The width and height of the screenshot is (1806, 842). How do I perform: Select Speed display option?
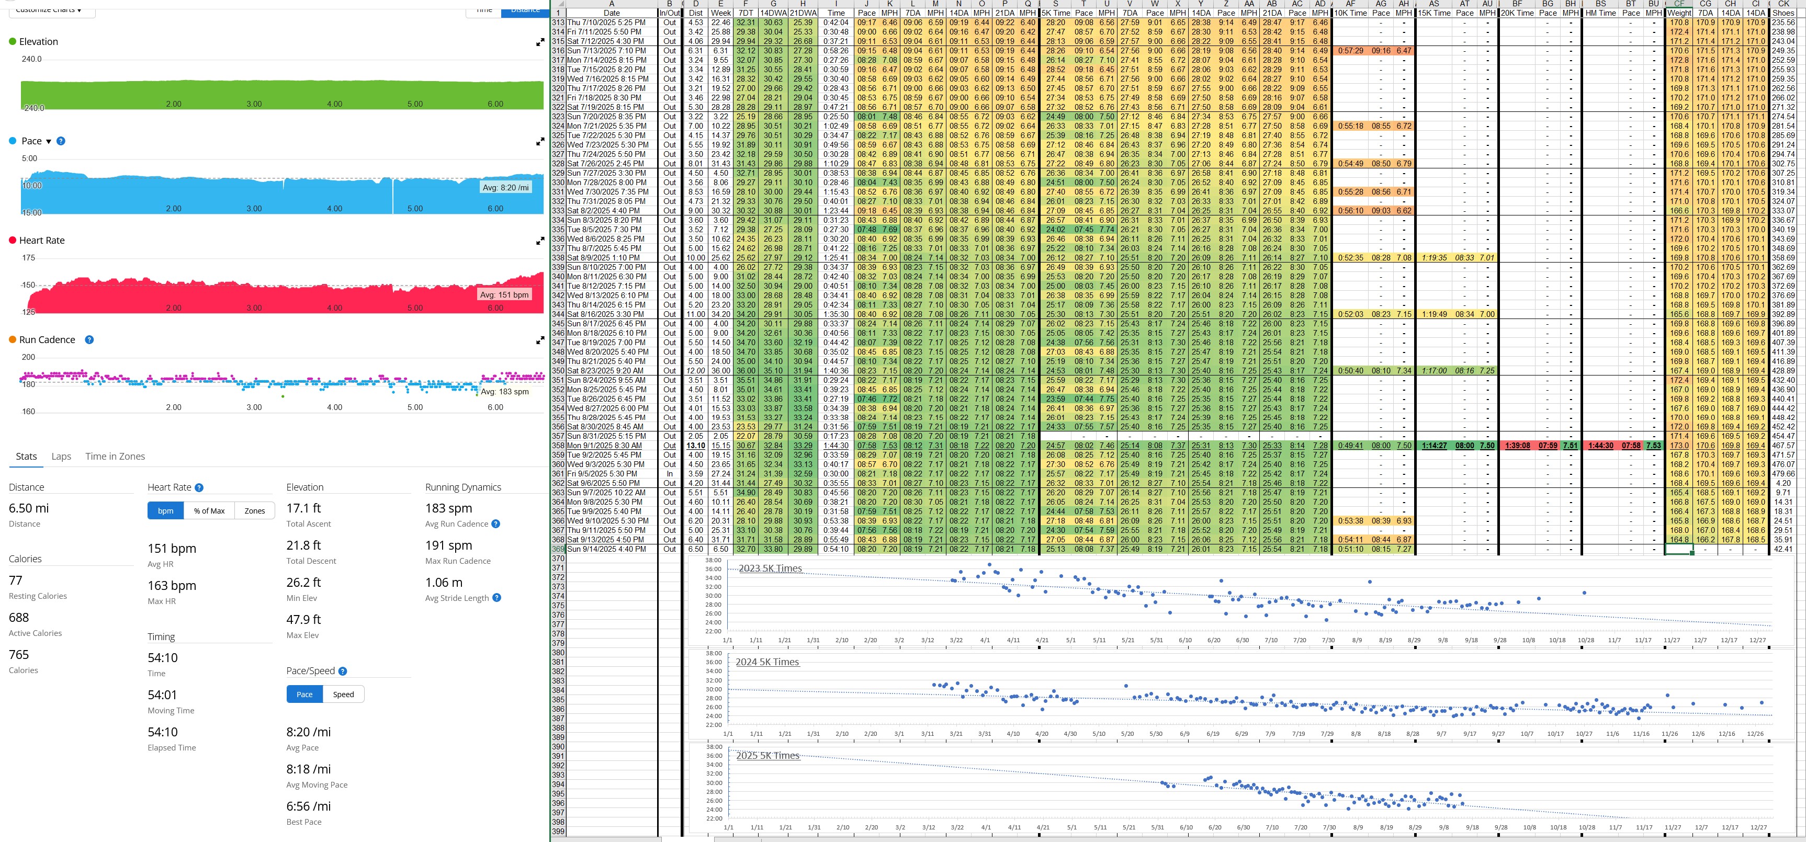344,694
